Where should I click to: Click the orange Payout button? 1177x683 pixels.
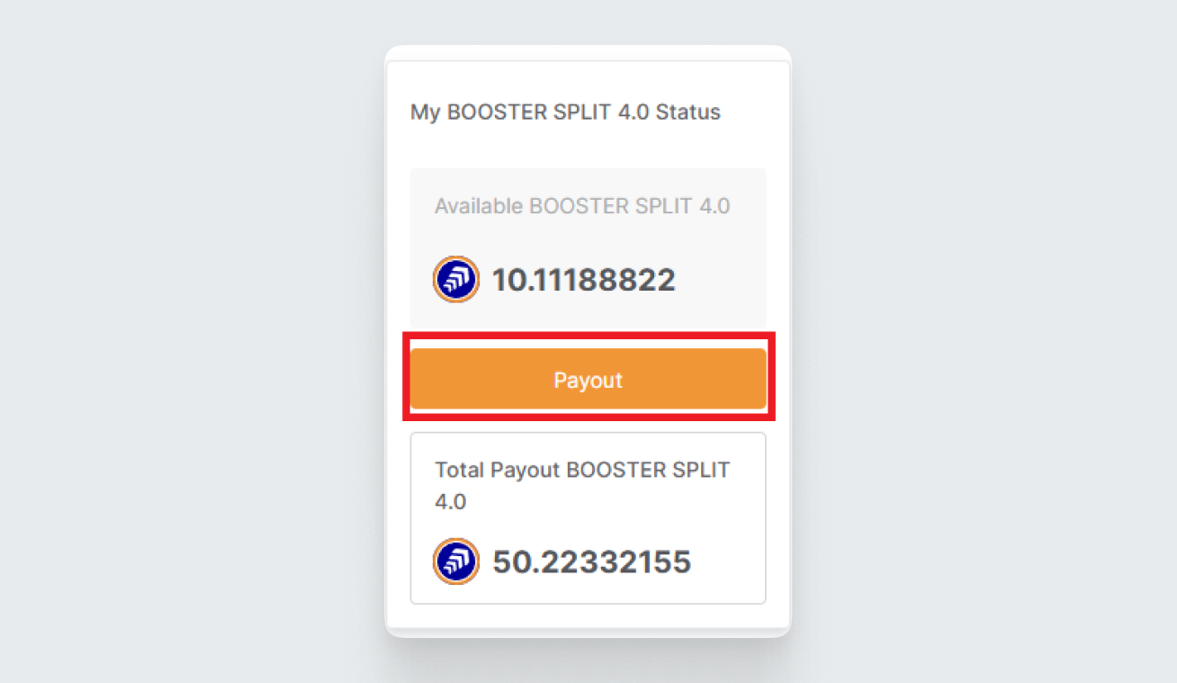point(588,380)
